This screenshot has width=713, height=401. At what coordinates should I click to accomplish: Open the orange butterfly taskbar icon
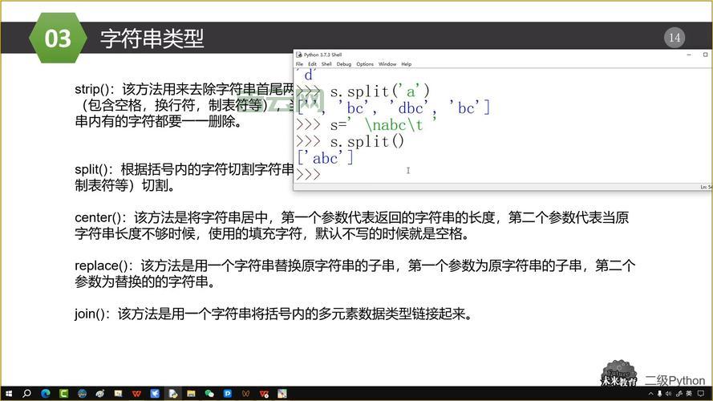[245, 393]
